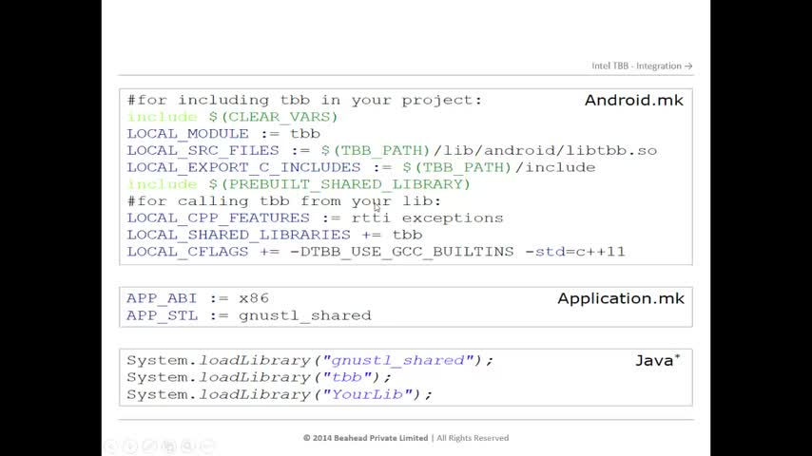Click the 'LOCAL_CPP_FEATURES := rtti exceptions' line

pos(315,218)
